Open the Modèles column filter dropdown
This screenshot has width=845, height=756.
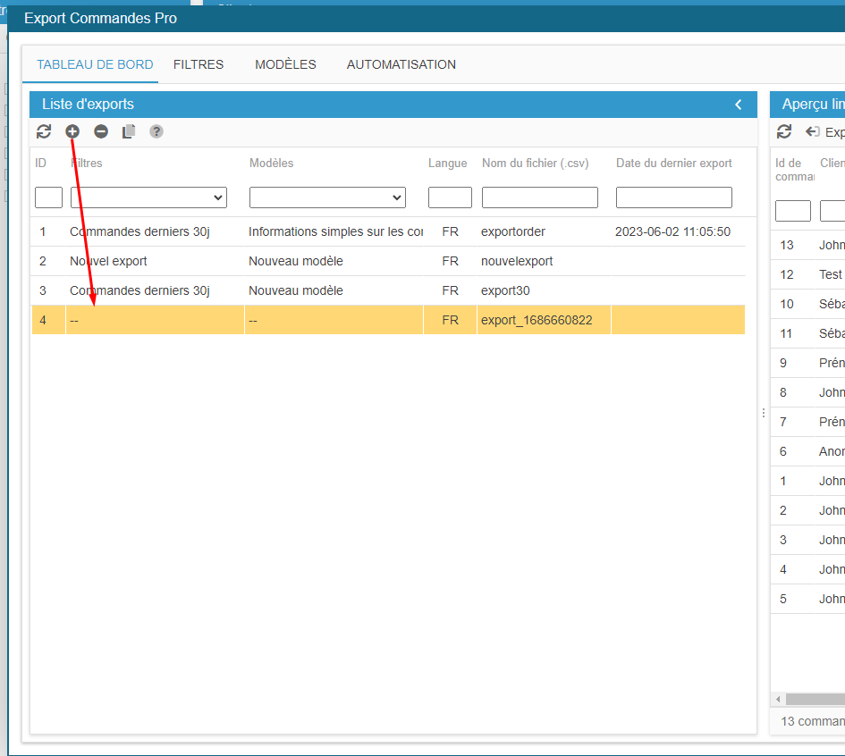[327, 197]
